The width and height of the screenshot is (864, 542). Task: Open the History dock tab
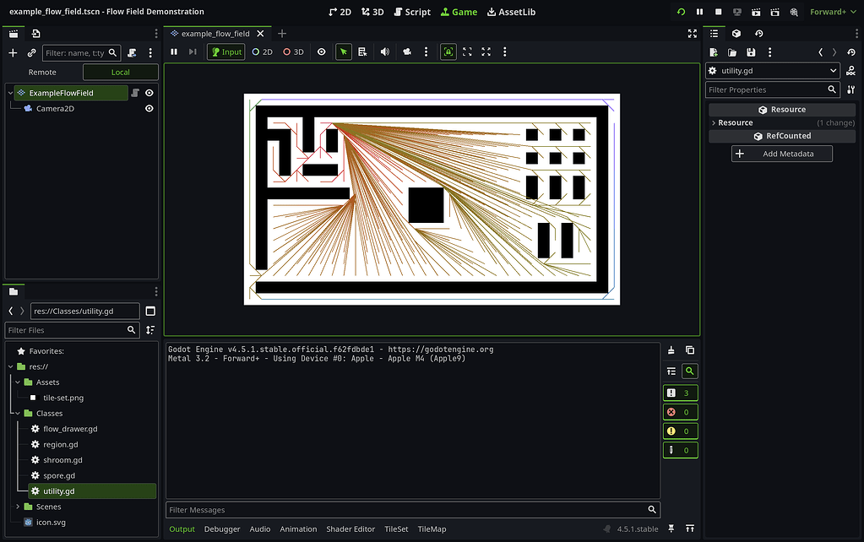[758, 34]
